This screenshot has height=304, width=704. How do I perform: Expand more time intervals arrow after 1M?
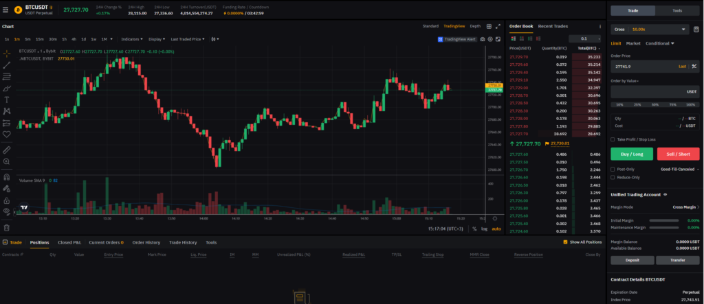(111, 39)
